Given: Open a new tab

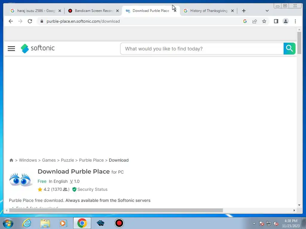Looking at the screenshot, I should pyautogui.click(x=244, y=11).
